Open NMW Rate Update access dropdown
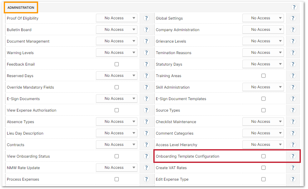 click(117, 168)
